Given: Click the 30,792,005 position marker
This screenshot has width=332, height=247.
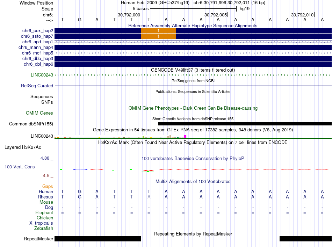Looking at the screenshot, I should click(216, 15).
